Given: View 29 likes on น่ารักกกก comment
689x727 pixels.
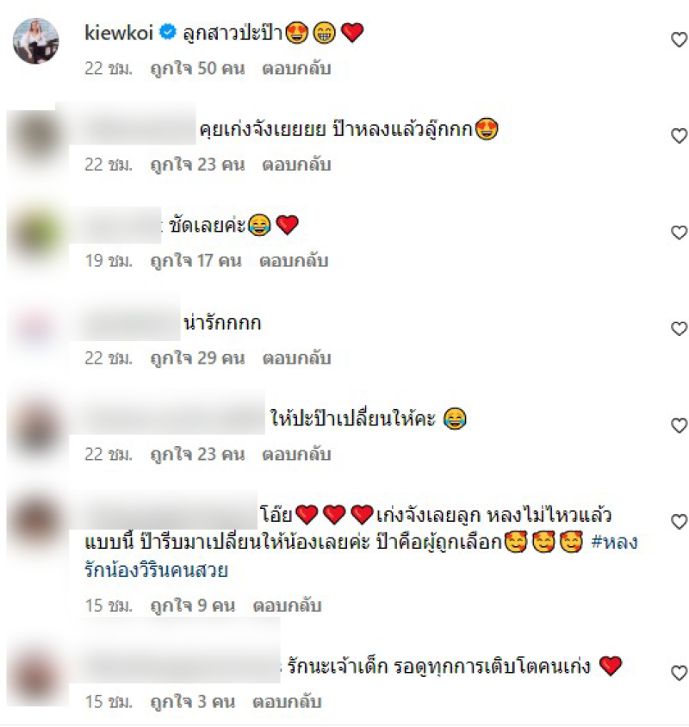Looking at the screenshot, I should tap(197, 358).
